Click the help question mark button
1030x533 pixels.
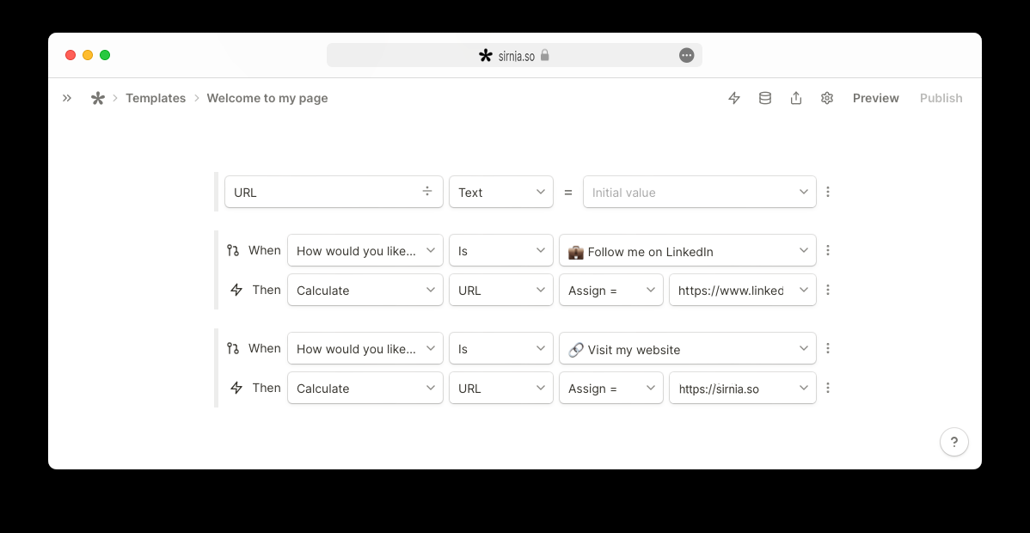(x=953, y=442)
